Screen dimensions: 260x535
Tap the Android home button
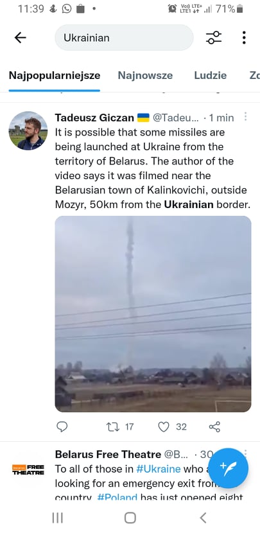pos(130,518)
